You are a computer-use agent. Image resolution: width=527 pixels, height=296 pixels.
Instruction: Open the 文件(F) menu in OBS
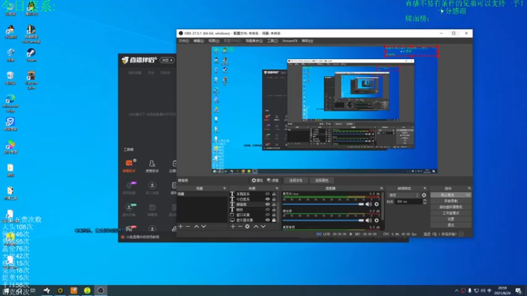(184, 41)
